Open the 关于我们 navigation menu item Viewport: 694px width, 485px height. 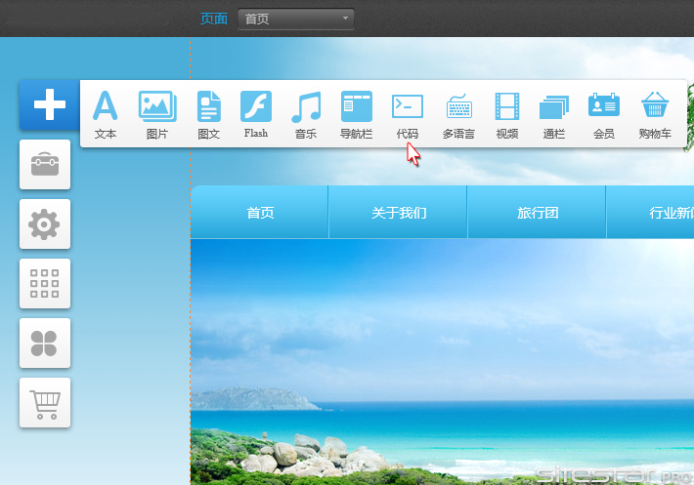pos(399,213)
